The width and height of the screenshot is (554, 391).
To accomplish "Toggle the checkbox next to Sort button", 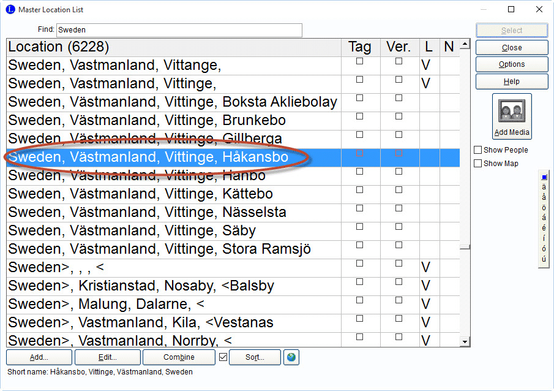I will click(x=223, y=357).
